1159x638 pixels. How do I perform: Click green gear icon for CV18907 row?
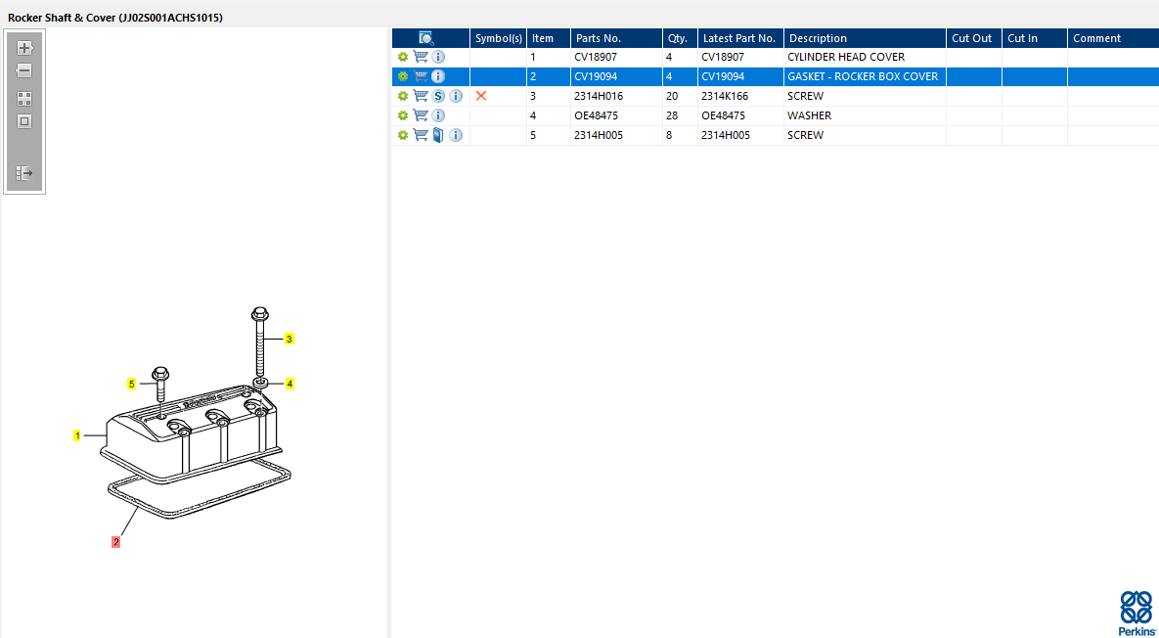click(403, 57)
